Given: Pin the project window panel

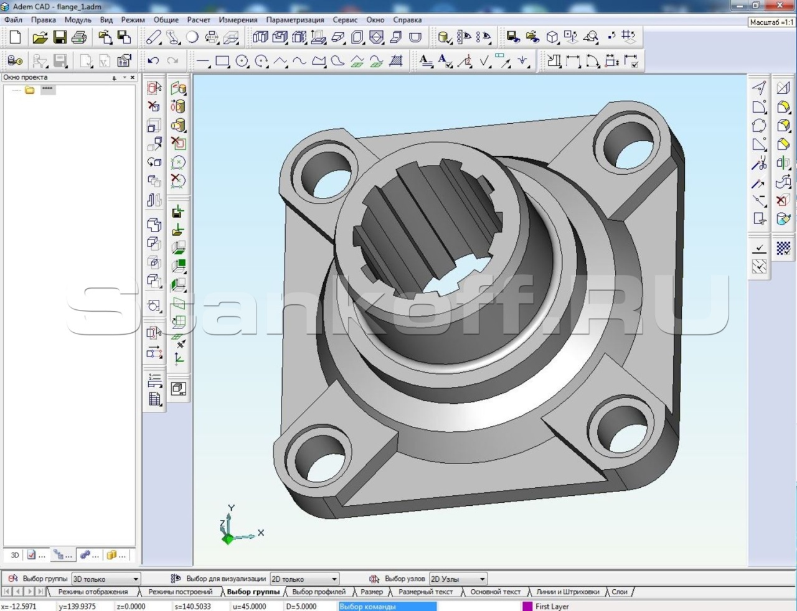Looking at the screenshot, I should click(x=114, y=78).
